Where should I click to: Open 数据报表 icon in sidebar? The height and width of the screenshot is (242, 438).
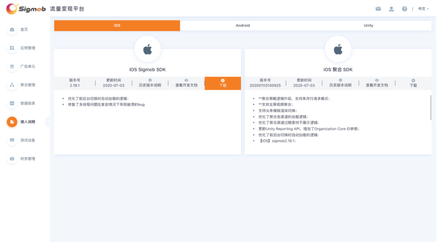point(12,103)
